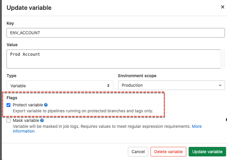
Task: Uncheck the Protect variable checkbox
Action: tap(8, 105)
